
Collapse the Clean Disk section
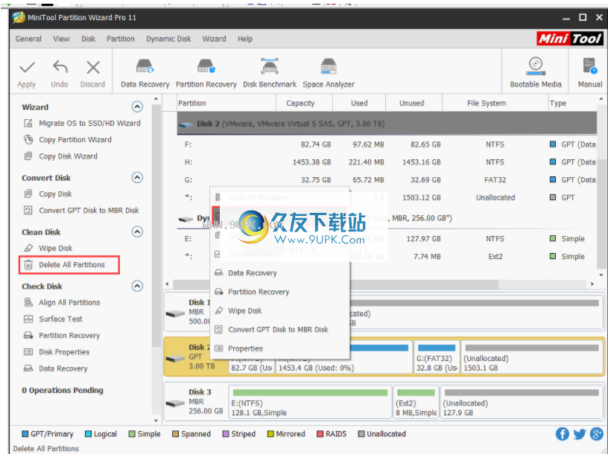[137, 231]
